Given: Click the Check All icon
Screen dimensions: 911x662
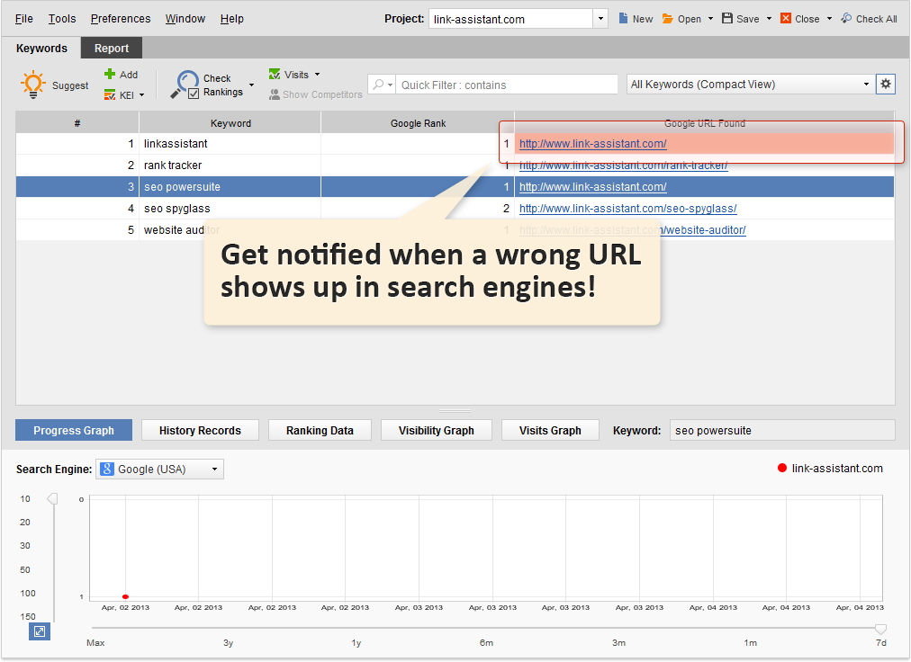Looking at the screenshot, I should [846, 18].
